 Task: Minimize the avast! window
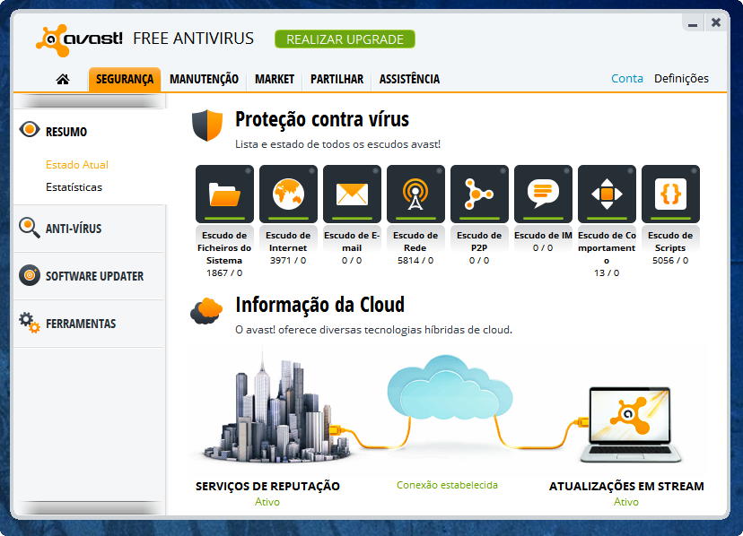point(693,22)
